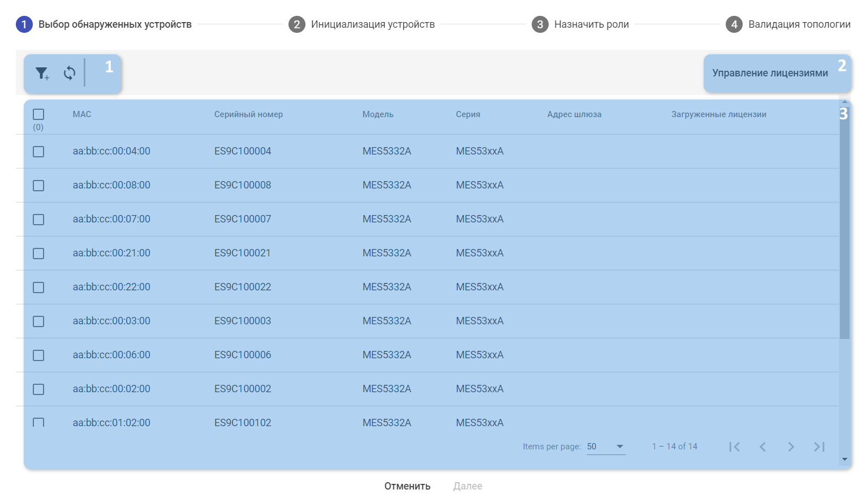Click scrollbar down arrow
The image size is (866, 502).
pos(845,460)
